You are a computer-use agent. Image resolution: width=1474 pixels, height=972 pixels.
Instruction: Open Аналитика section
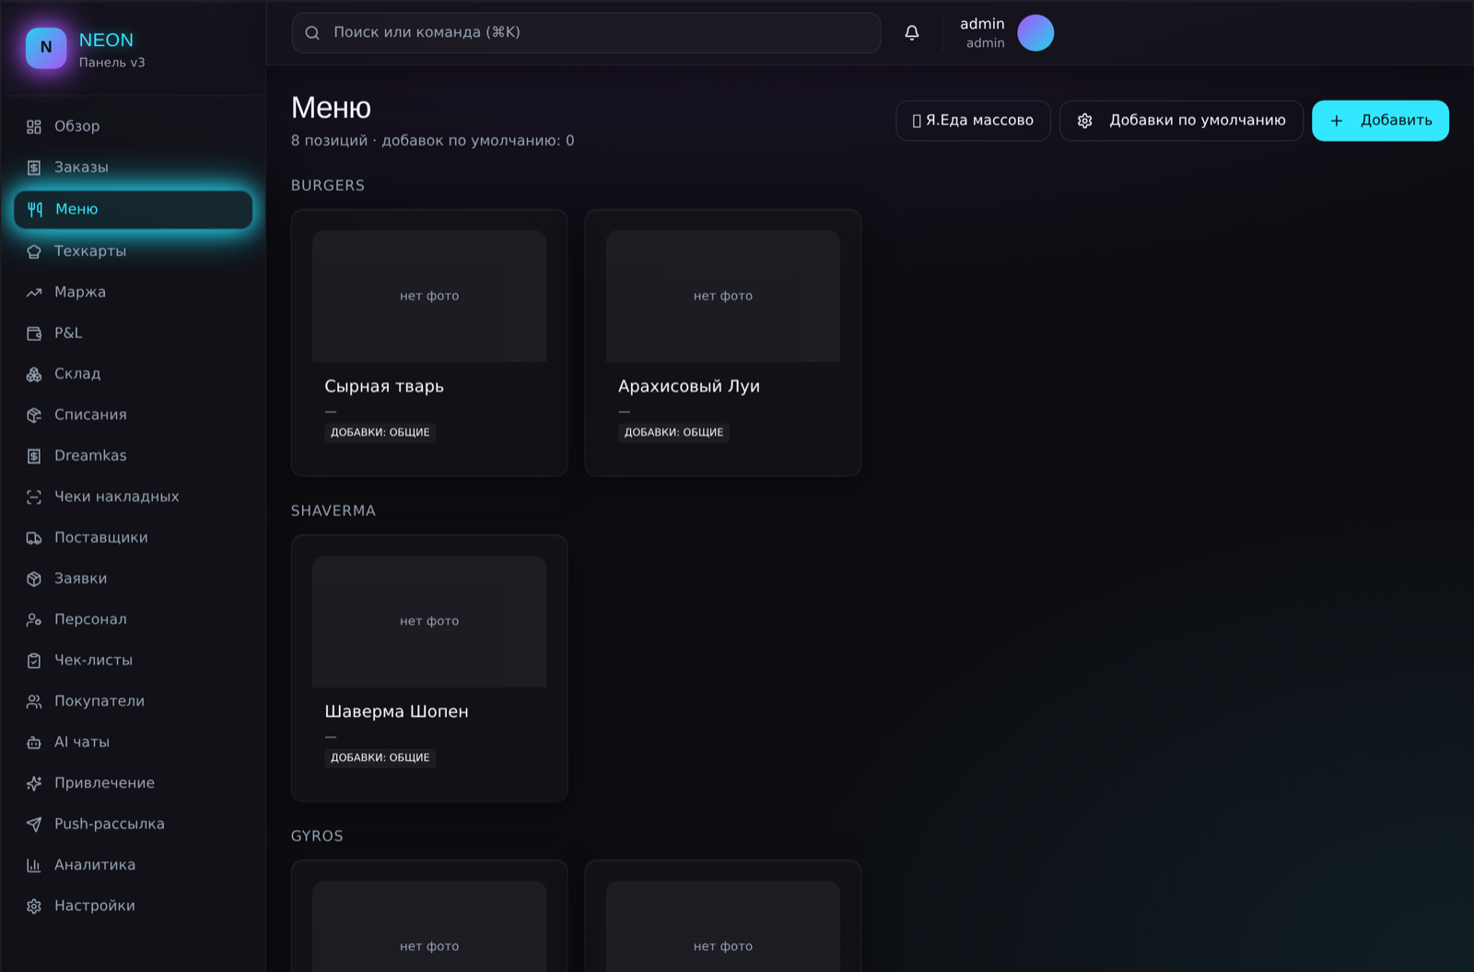pos(134,864)
